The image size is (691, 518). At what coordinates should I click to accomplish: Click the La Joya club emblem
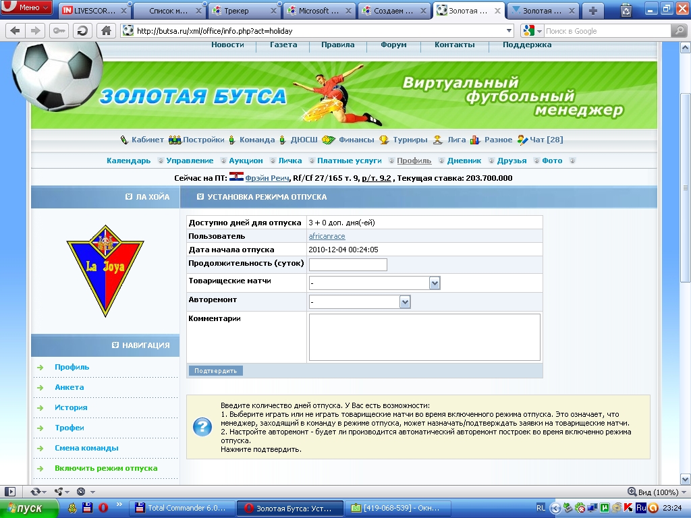point(105,270)
